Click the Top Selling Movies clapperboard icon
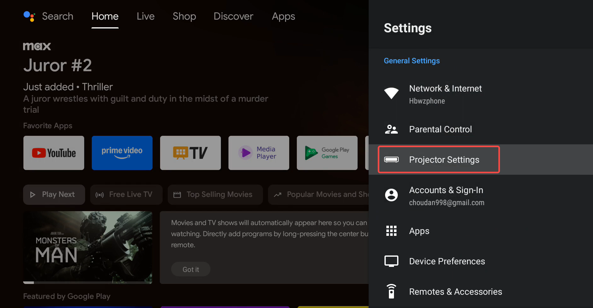The width and height of the screenshot is (593, 308). (x=177, y=195)
